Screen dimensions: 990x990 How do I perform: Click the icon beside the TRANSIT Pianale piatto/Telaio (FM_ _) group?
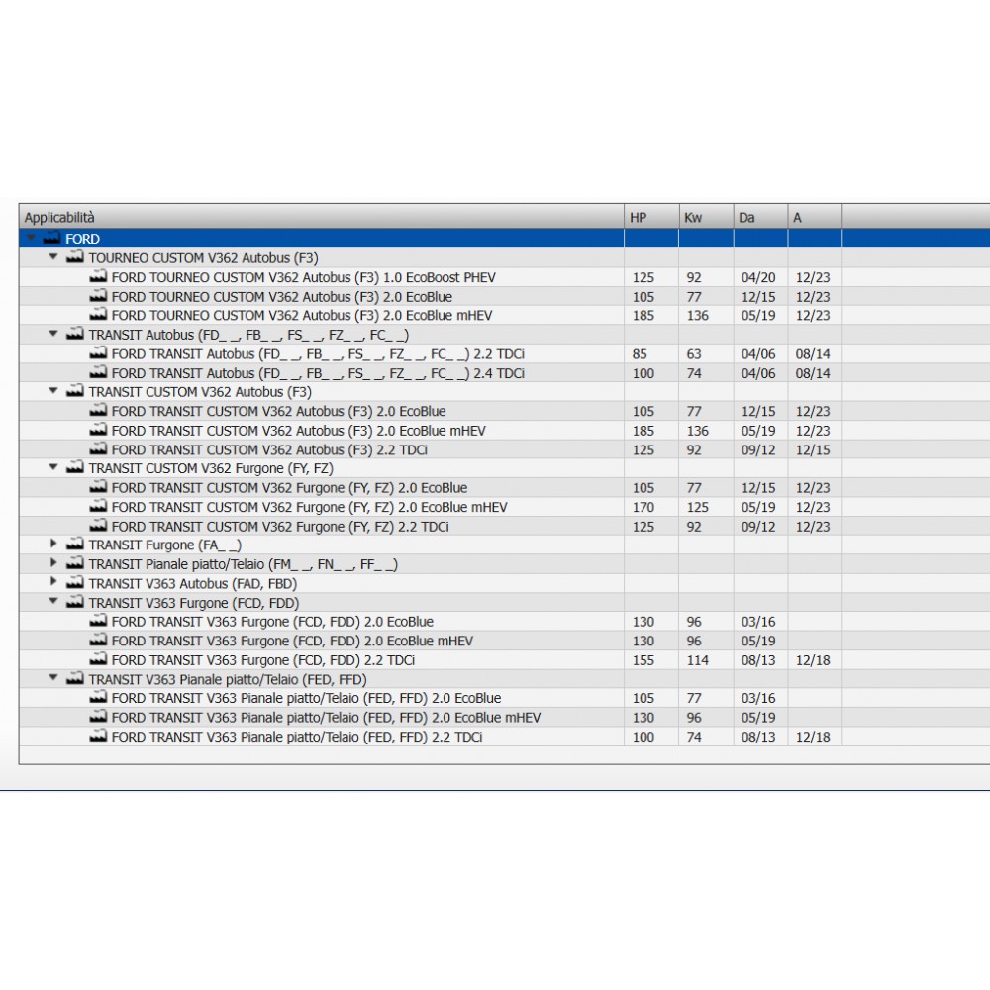(74, 564)
